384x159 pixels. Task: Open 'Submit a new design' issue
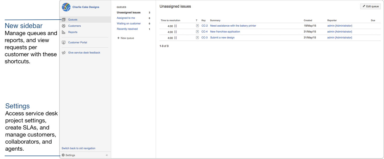coord(222,38)
